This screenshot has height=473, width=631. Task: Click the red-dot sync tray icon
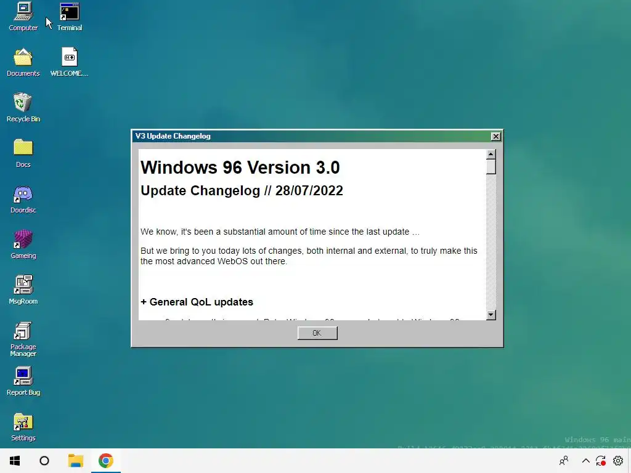tap(601, 461)
